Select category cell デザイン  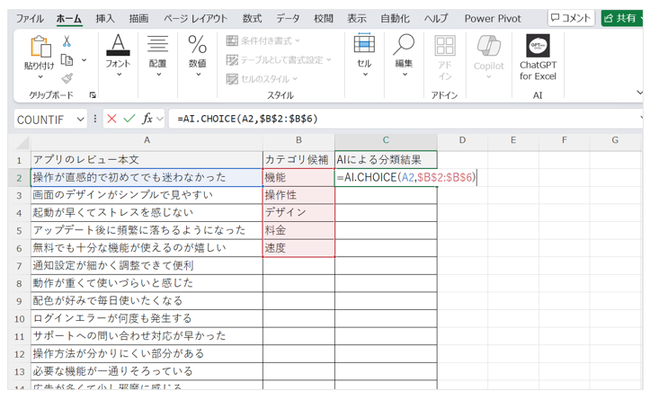pyautogui.click(x=298, y=213)
